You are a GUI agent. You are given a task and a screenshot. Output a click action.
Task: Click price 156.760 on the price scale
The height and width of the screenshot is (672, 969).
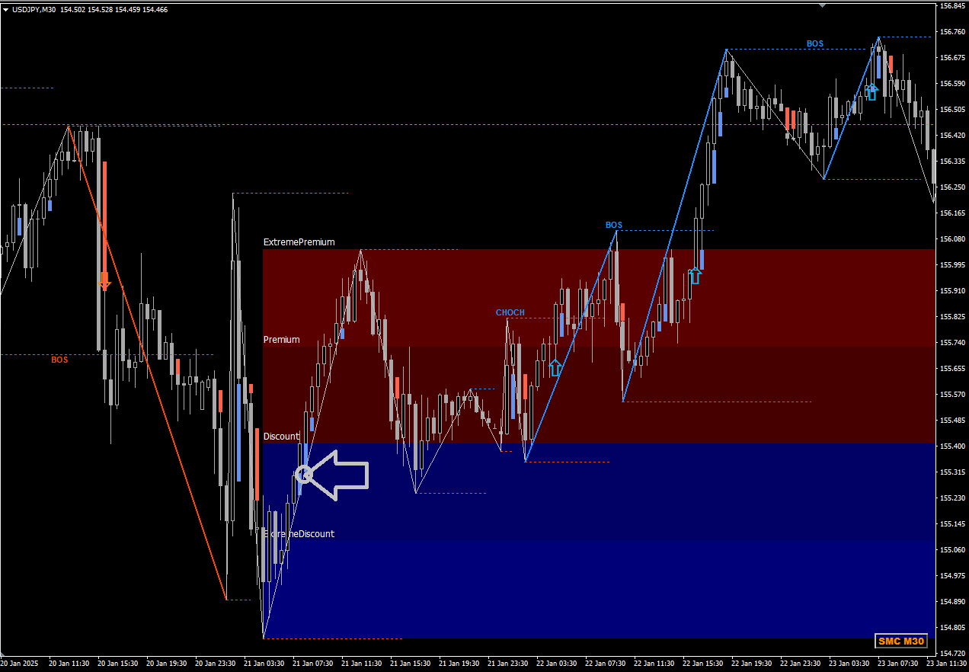[x=952, y=31]
